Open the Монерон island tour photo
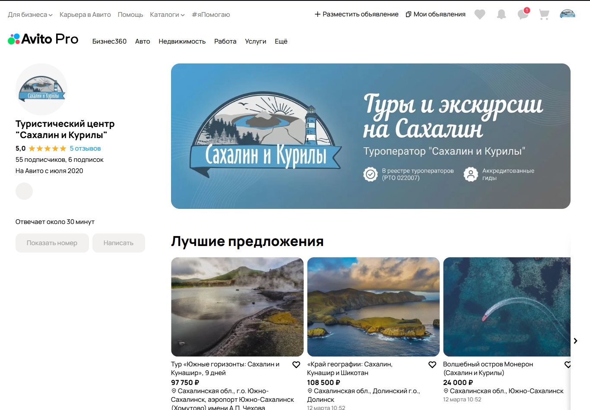This screenshot has height=410, width=590. click(507, 307)
